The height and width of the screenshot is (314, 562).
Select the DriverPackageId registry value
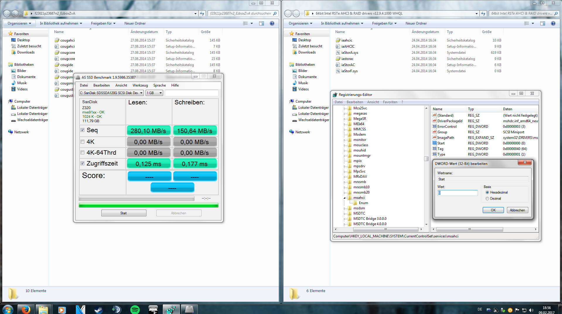450,121
